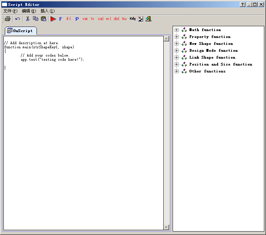Click the '// Add your codes below.' comment
This screenshot has width=266, height=235.
pyautogui.click(x=45, y=56)
